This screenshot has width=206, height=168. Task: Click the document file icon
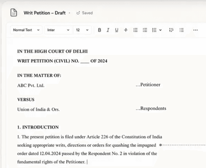pyautogui.click(x=14, y=13)
